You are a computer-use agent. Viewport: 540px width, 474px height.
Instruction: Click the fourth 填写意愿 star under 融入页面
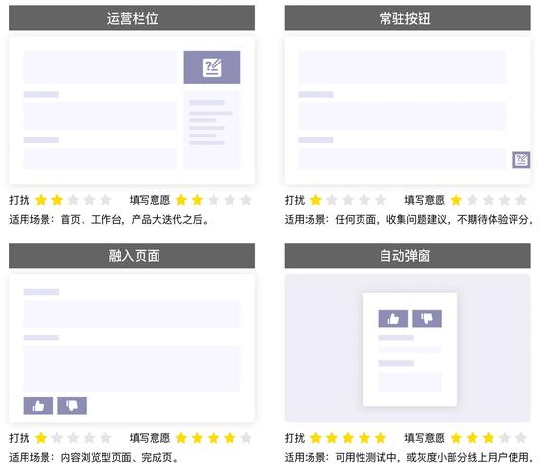(230, 438)
